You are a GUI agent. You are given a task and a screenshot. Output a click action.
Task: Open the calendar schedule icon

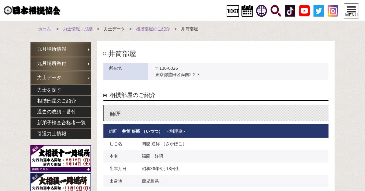tap(247, 11)
